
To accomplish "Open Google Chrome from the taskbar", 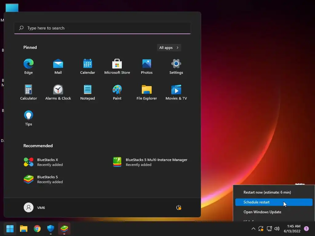I will tap(37, 228).
